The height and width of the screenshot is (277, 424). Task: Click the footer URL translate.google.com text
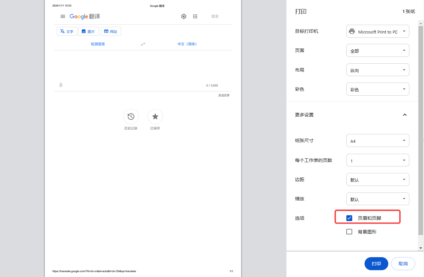94,271
